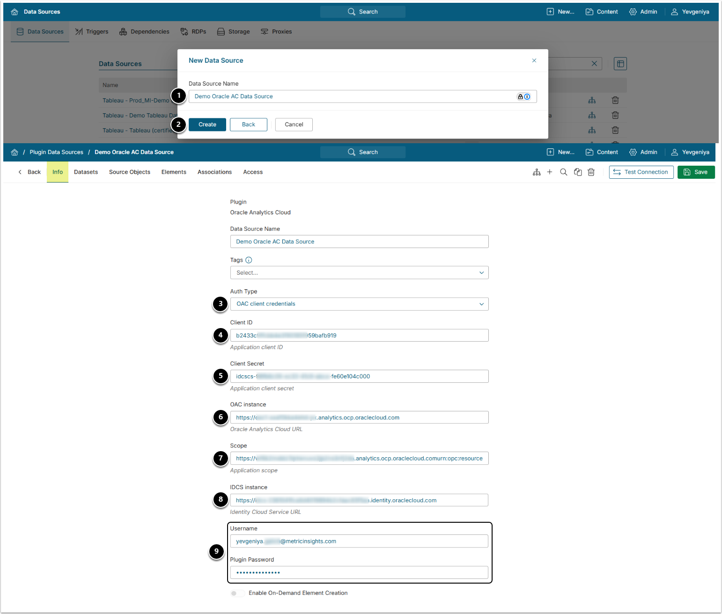The width and height of the screenshot is (722, 614).
Task: Toggle Enable On-Demand Element Creation switch
Action: click(237, 593)
